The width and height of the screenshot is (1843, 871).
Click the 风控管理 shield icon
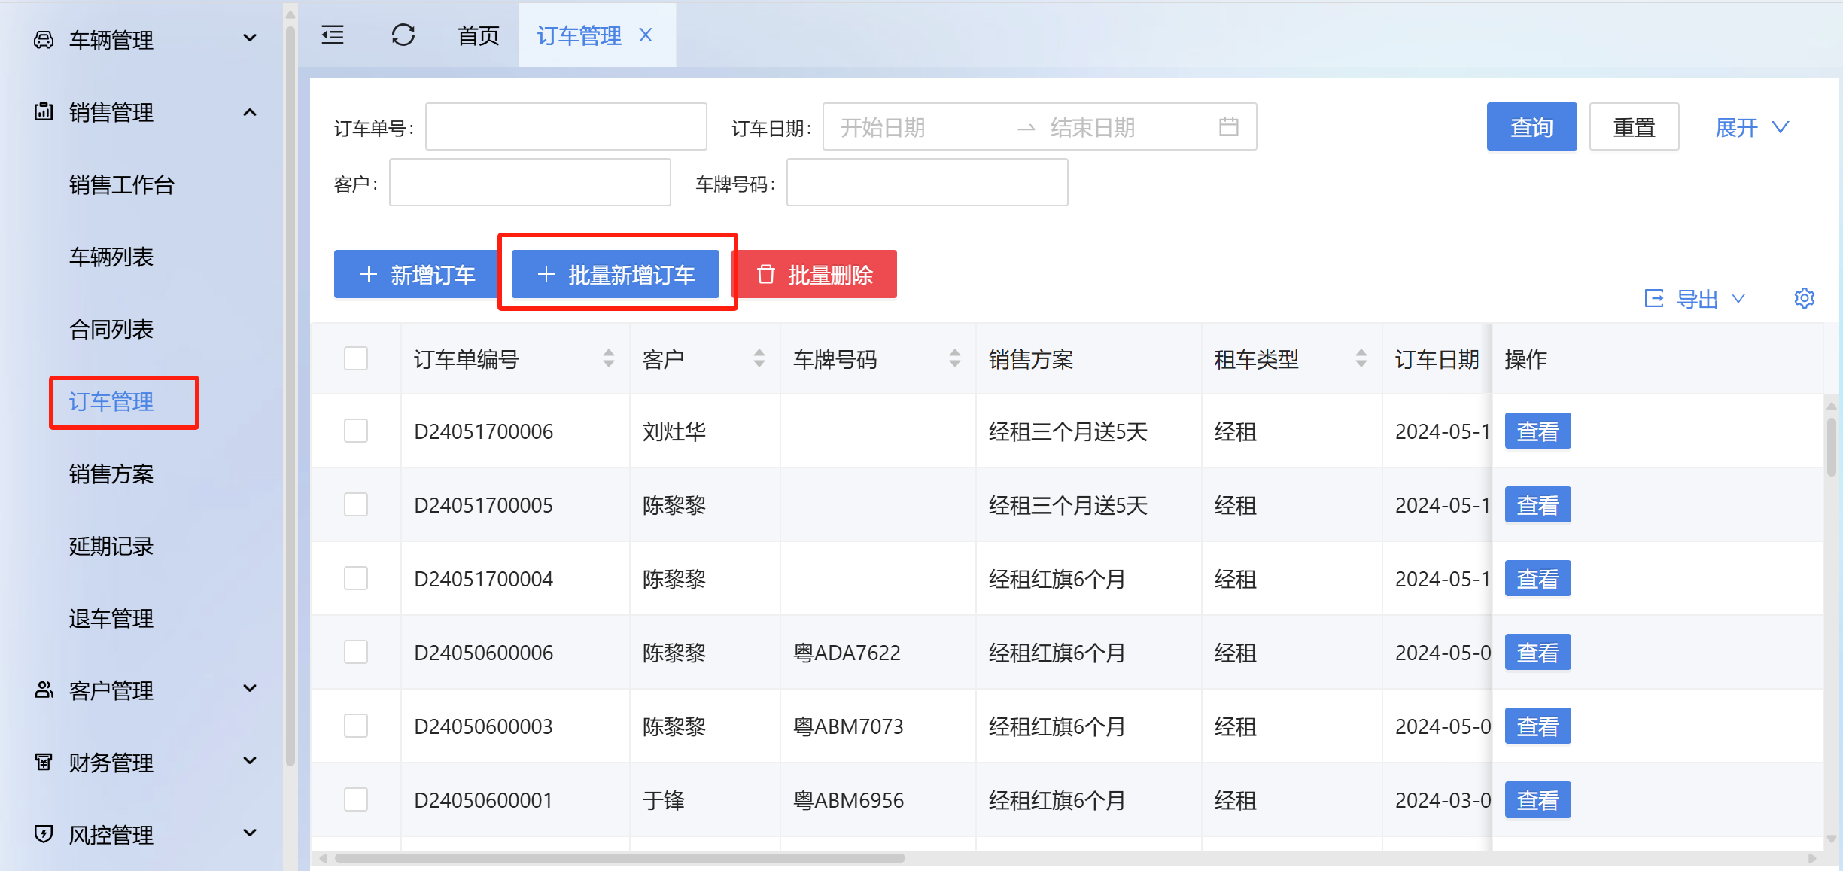pos(44,834)
